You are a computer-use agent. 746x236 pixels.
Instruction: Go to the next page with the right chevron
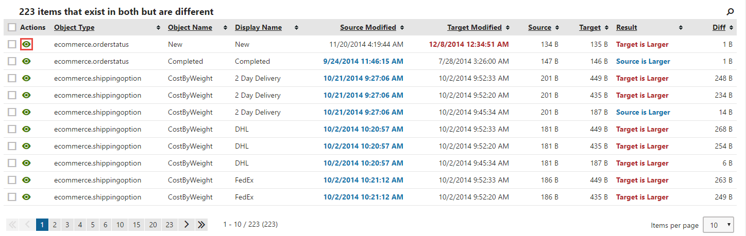pyautogui.click(x=186, y=225)
